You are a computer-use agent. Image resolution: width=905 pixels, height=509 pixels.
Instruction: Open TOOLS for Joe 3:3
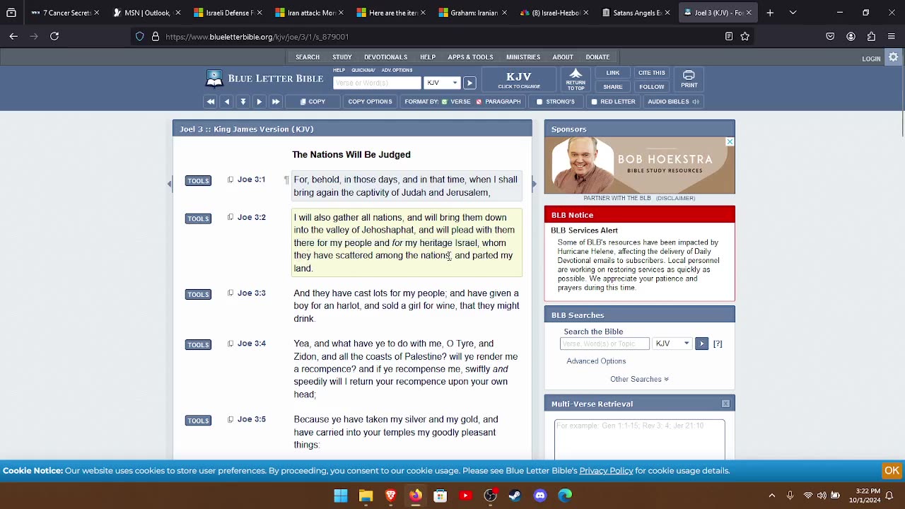click(x=198, y=294)
